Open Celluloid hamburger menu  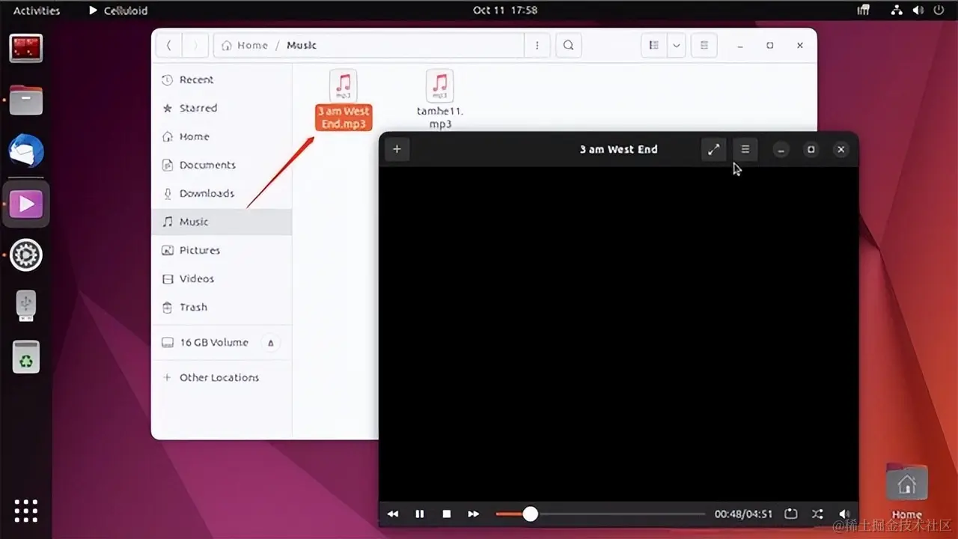(x=745, y=149)
